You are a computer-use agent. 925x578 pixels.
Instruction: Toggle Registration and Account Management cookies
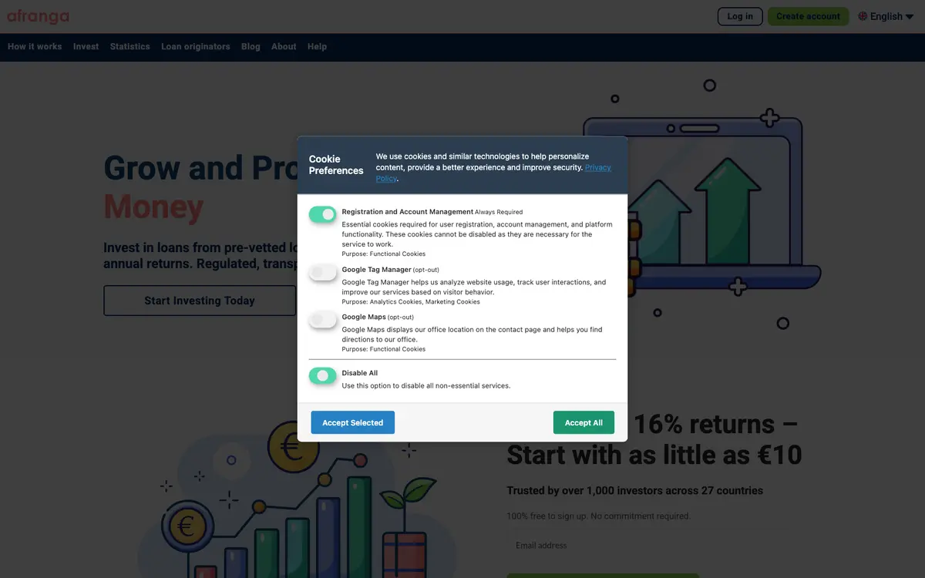pos(323,214)
